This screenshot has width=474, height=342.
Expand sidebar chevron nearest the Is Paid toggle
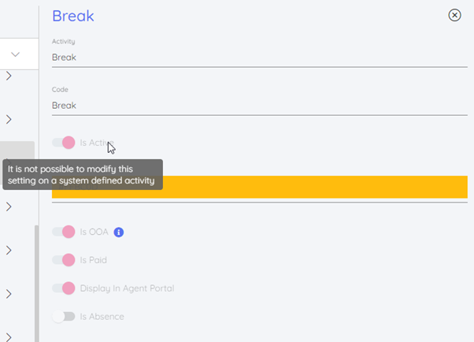[x=9, y=251]
